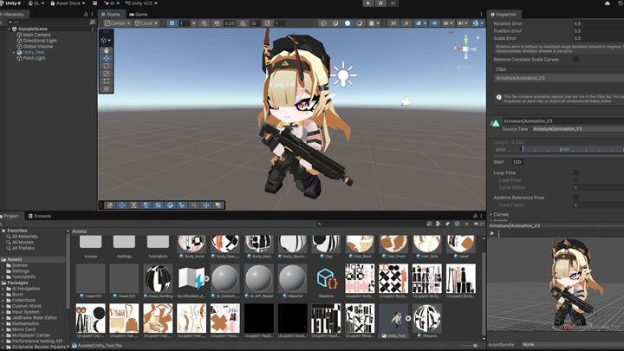Image resolution: width=624 pixels, height=351 pixels.
Task: Select the Project tab
Action: (11, 216)
